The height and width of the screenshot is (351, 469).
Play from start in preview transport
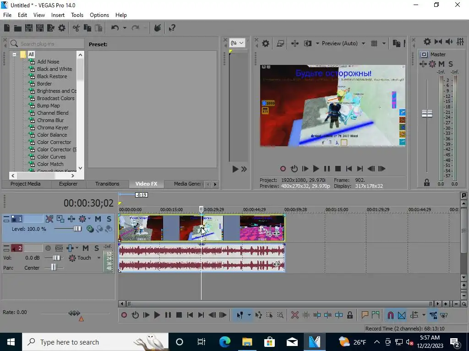pyautogui.click(x=305, y=169)
